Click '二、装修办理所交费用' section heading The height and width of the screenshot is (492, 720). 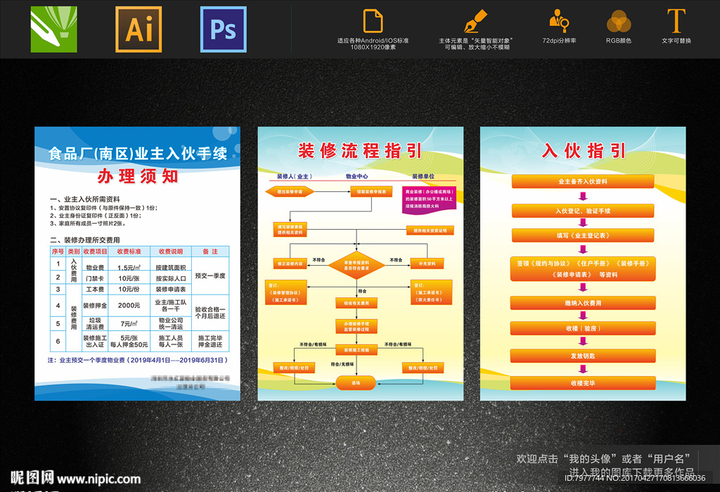point(85,240)
